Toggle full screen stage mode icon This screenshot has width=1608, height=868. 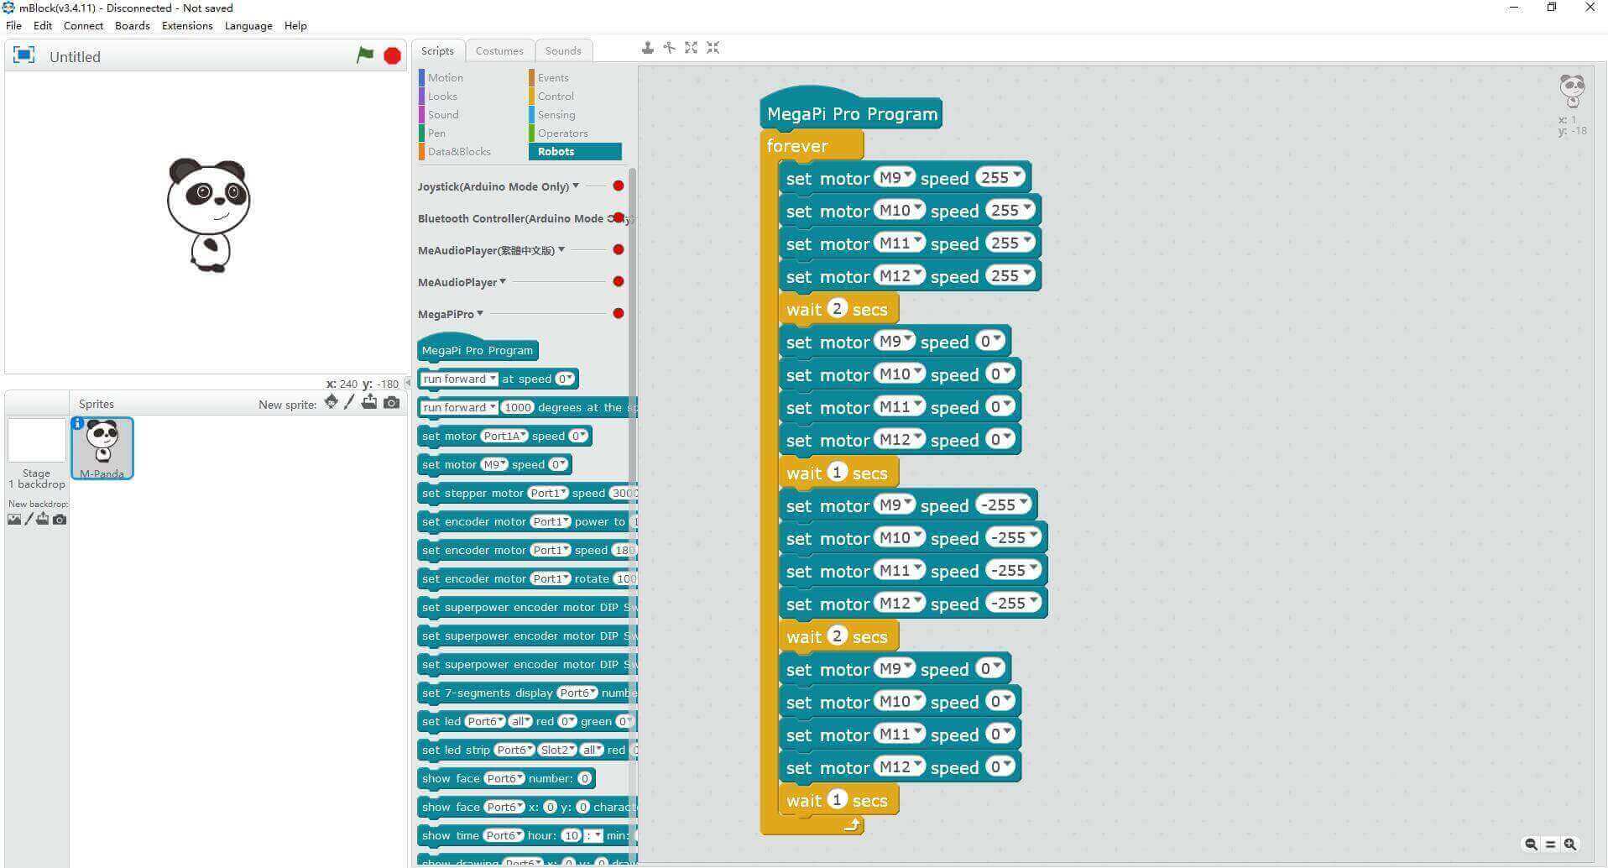[x=24, y=55]
